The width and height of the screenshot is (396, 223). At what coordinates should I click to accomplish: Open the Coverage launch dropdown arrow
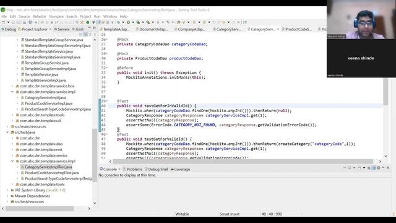(143, 22)
